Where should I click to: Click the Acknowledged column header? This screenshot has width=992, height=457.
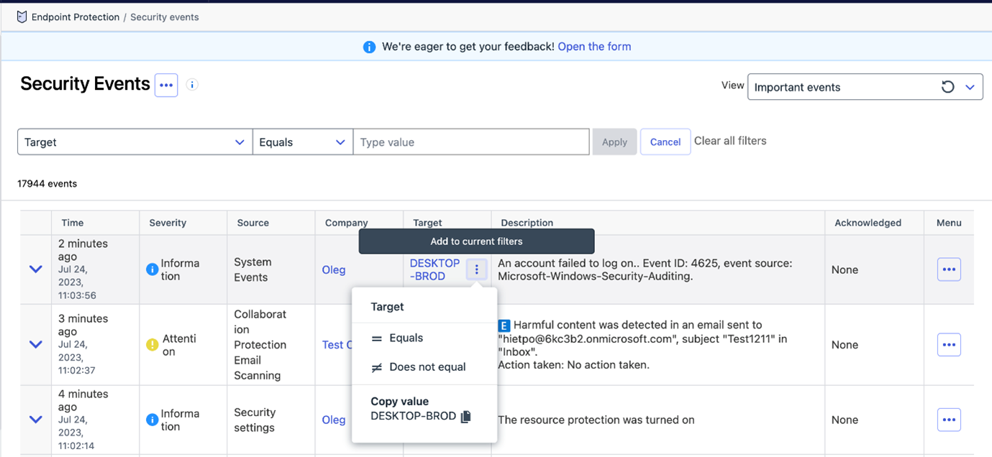[x=868, y=223]
